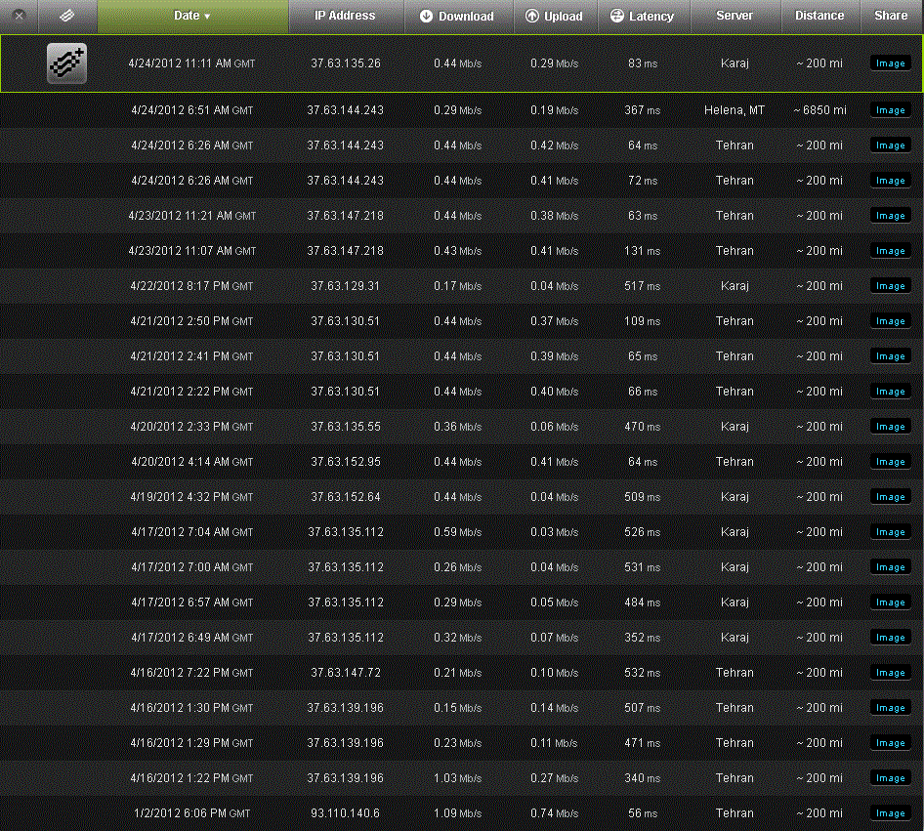This screenshot has height=831, width=924.
Task: Select IP address 37.63.152.64
Action: [x=346, y=497]
